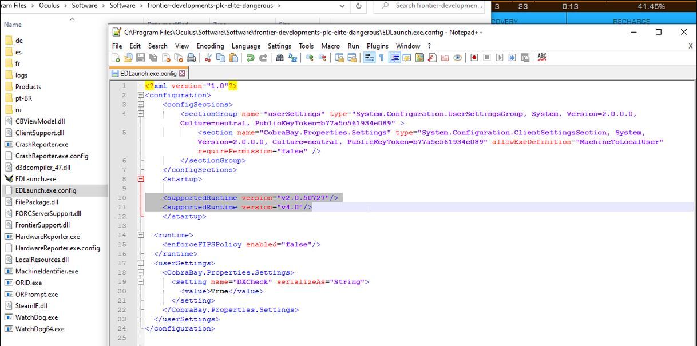This screenshot has height=346, width=697.
Task: Toggle synchronize horizontal scrolling icon
Action: tap(351, 58)
